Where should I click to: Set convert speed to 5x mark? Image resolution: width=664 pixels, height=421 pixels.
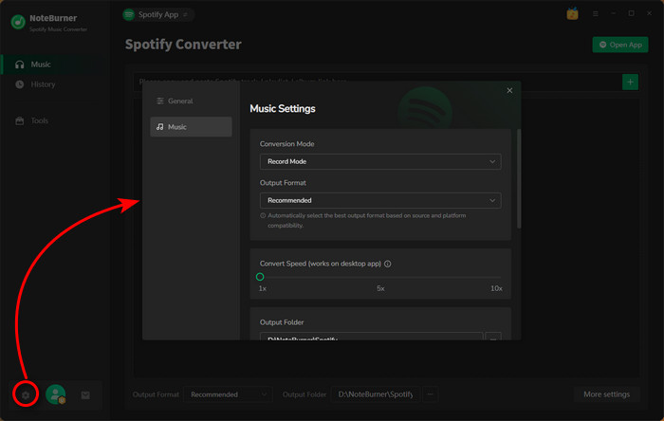coord(380,277)
